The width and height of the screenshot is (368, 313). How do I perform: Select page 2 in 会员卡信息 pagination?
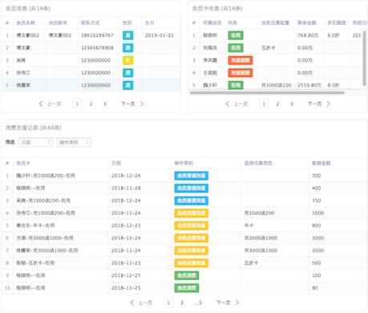(x=277, y=104)
